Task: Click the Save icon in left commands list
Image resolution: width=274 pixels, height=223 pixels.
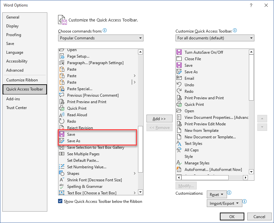Action: (62, 134)
